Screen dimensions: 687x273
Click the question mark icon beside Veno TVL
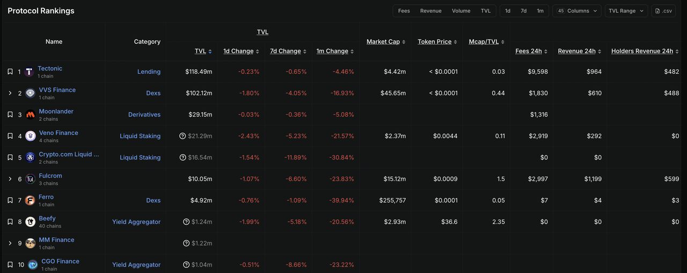[x=182, y=136]
